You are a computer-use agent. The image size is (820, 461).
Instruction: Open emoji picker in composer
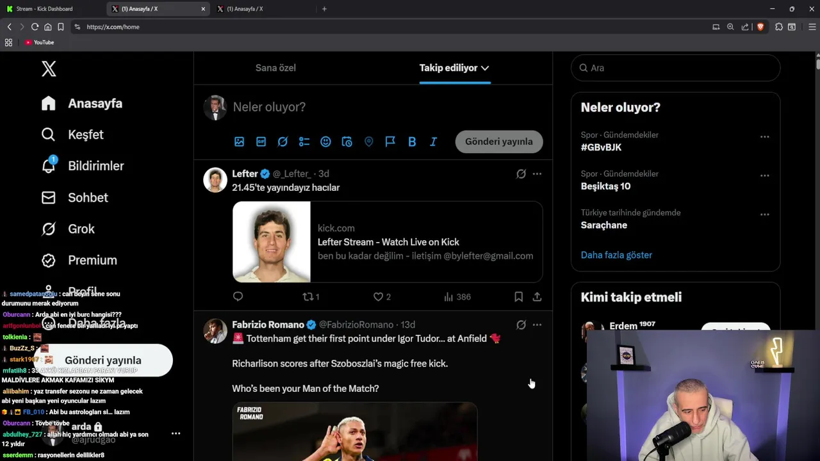[325, 142]
